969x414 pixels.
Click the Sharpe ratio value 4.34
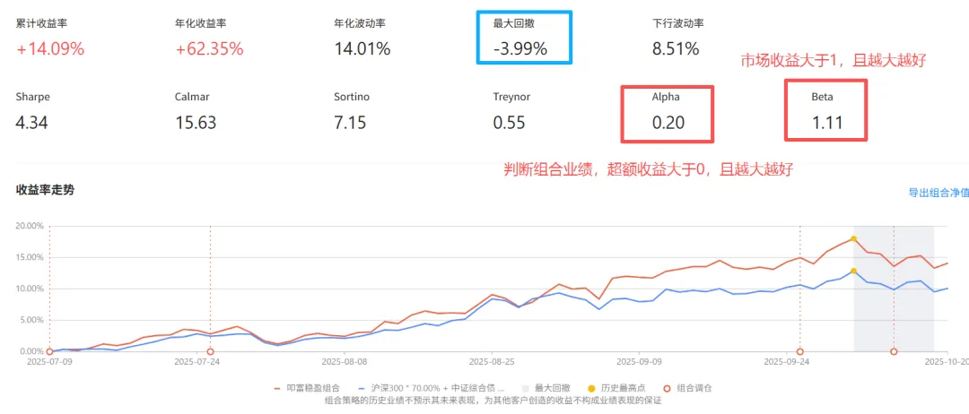(x=31, y=123)
